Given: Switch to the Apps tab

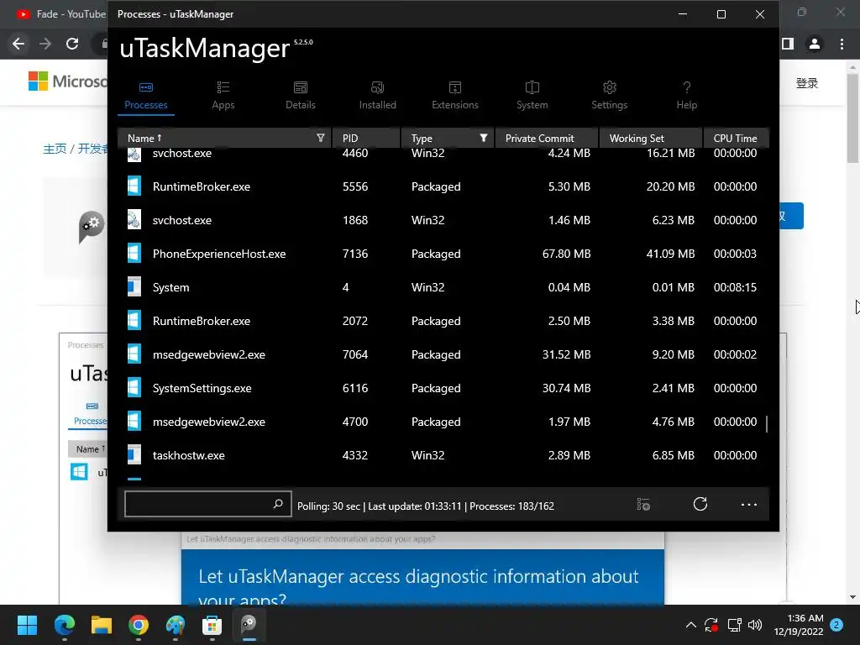Looking at the screenshot, I should (223, 96).
